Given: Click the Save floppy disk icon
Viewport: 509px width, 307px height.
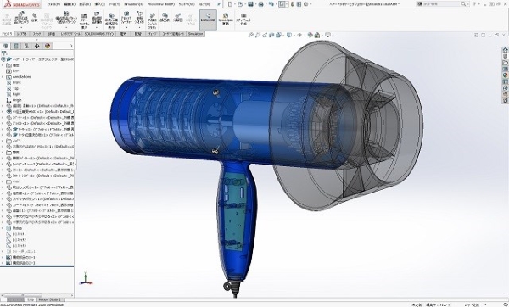Looking at the screenshot, I should pos(250,4).
